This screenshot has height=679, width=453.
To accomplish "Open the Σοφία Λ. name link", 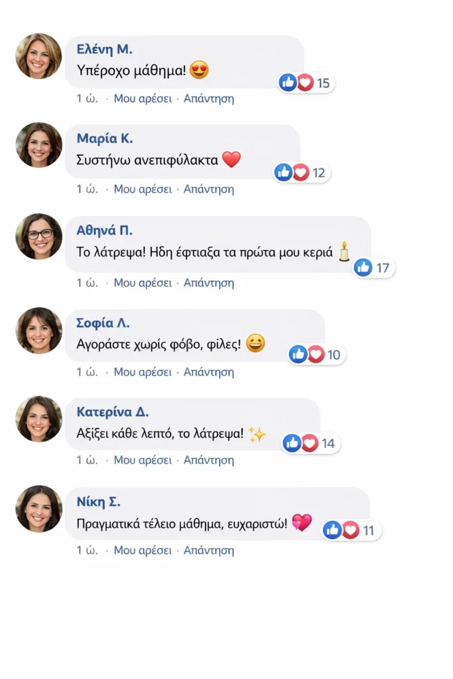I will [103, 324].
